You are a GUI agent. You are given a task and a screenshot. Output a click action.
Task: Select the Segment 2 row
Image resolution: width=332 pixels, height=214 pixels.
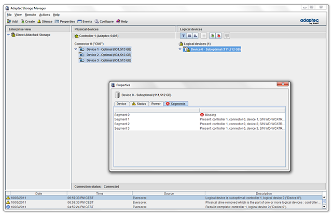tap(199, 124)
